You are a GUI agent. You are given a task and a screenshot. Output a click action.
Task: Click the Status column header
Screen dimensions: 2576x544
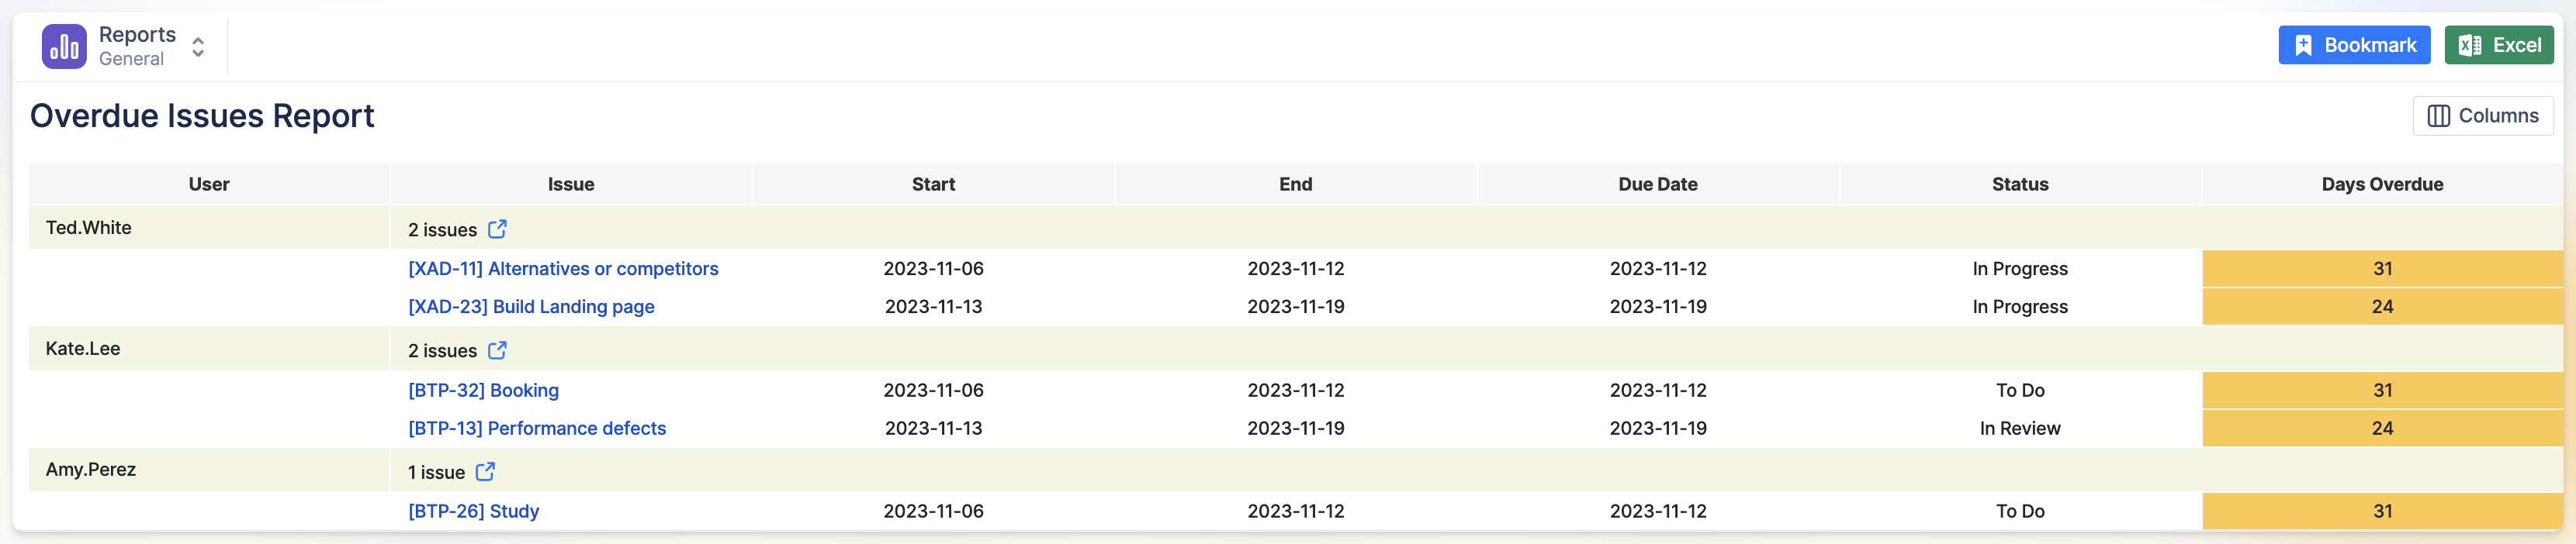pyautogui.click(x=2021, y=184)
